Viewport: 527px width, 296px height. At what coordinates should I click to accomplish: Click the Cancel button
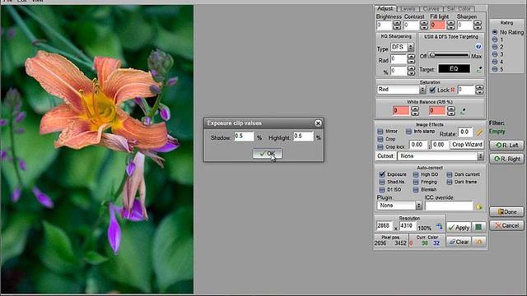click(x=506, y=225)
